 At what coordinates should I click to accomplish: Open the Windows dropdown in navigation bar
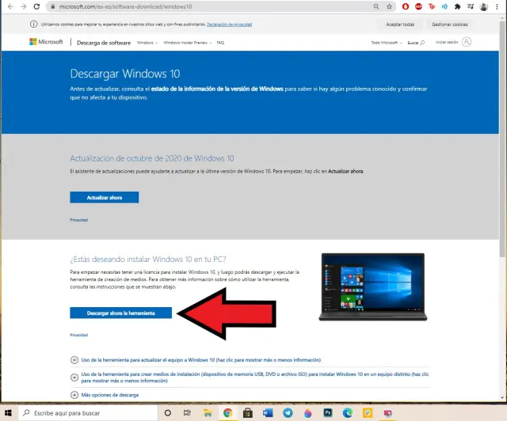click(x=146, y=43)
